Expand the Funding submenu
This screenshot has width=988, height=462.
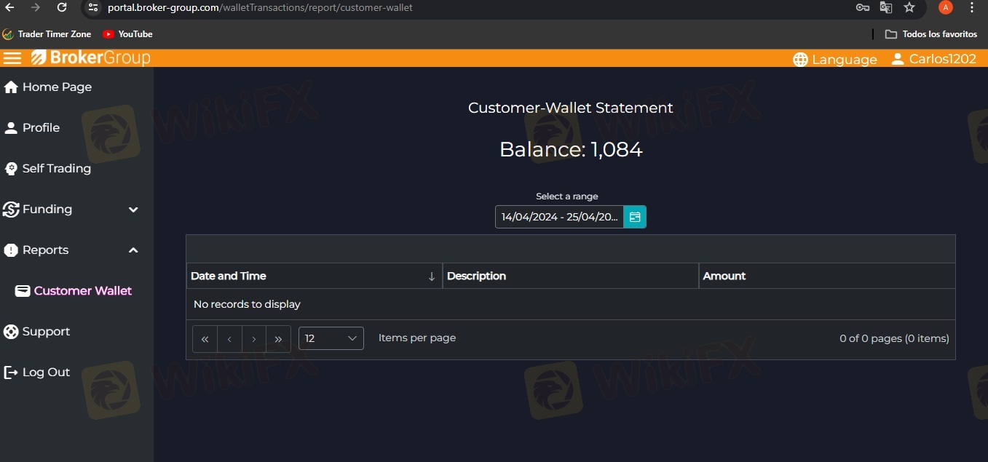pos(133,210)
